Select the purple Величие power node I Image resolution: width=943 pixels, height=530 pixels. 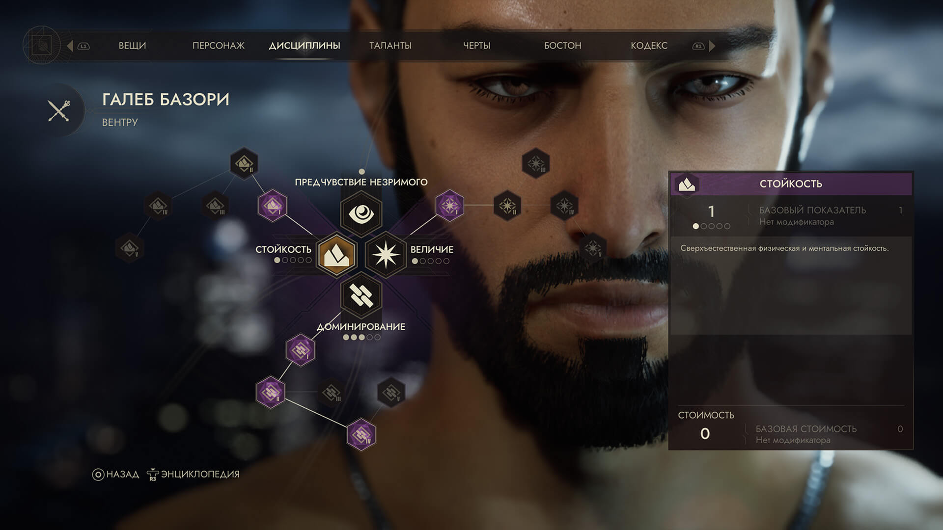pos(449,205)
